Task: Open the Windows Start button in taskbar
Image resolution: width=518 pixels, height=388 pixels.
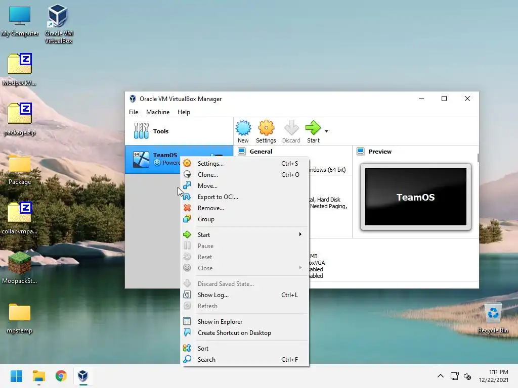Action: [16, 376]
